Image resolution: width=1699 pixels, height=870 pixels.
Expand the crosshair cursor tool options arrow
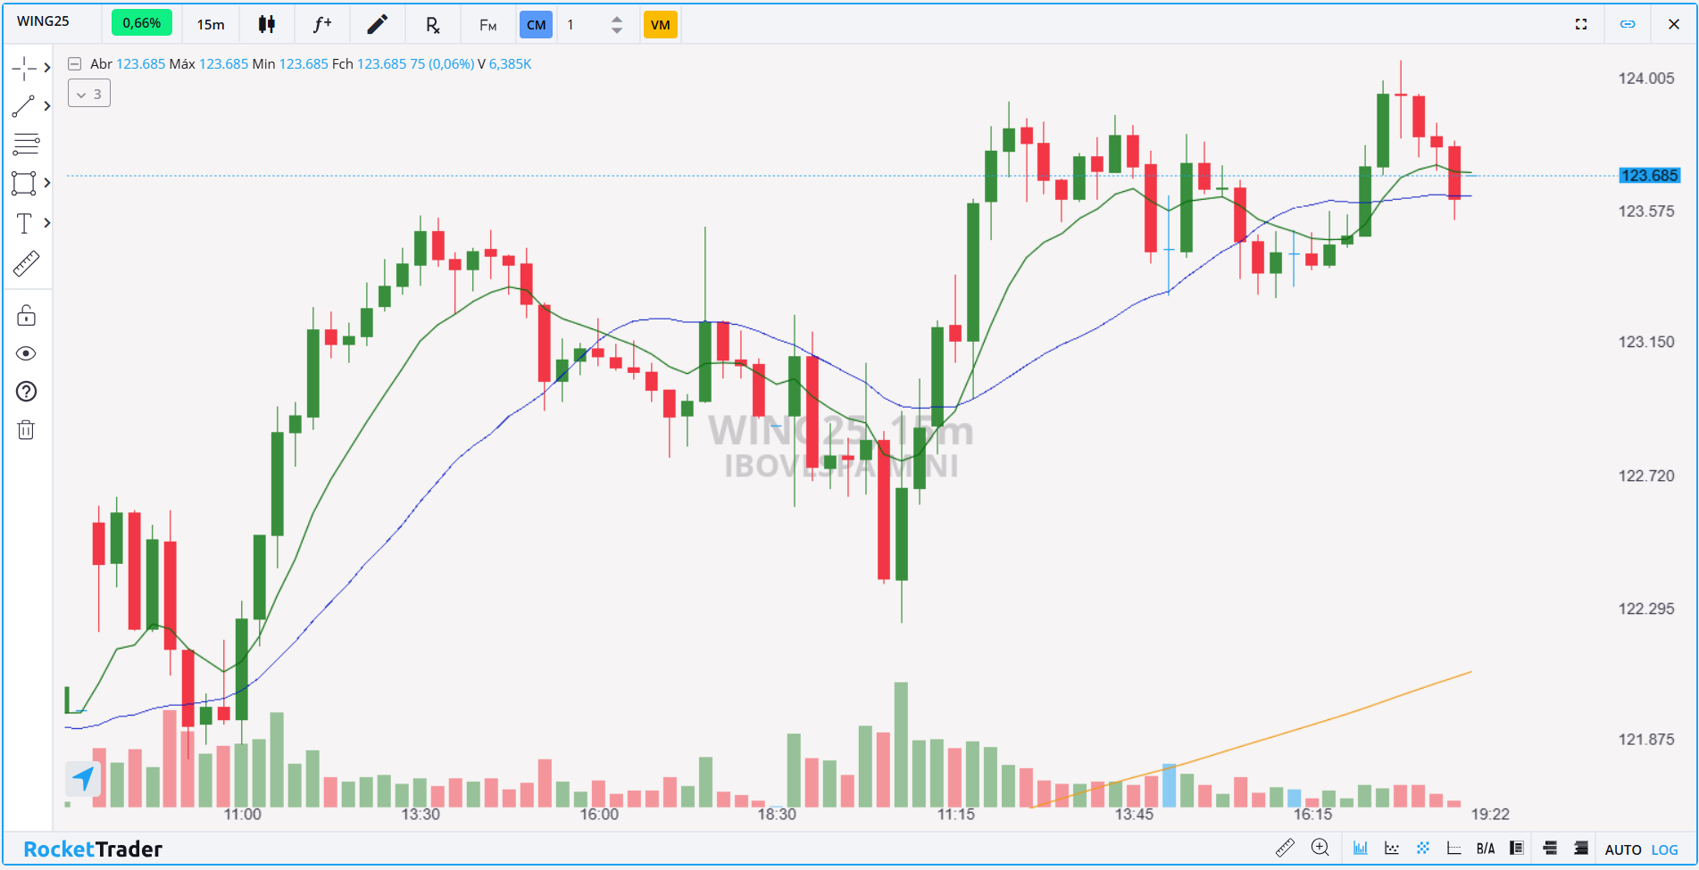(47, 68)
